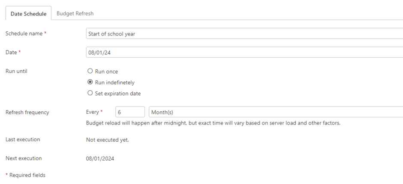Click the Schedule name input field
This screenshot has height=184, width=403.
[244, 34]
